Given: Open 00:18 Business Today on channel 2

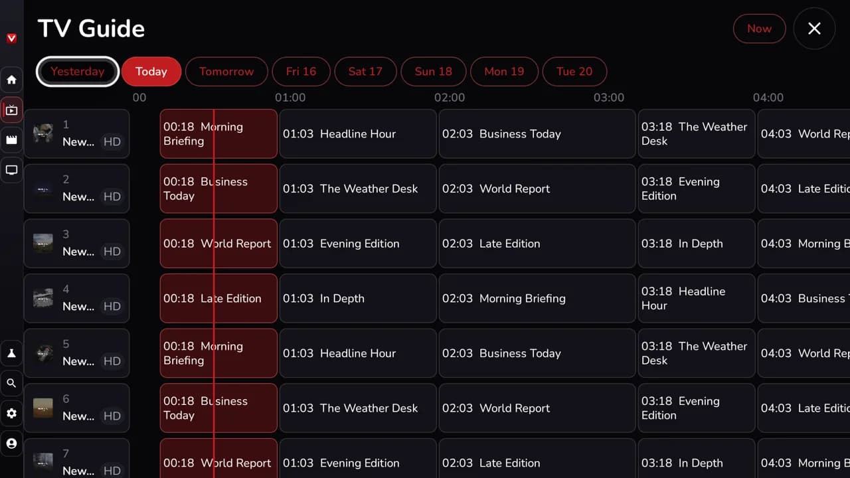Looking at the screenshot, I should 218,189.
